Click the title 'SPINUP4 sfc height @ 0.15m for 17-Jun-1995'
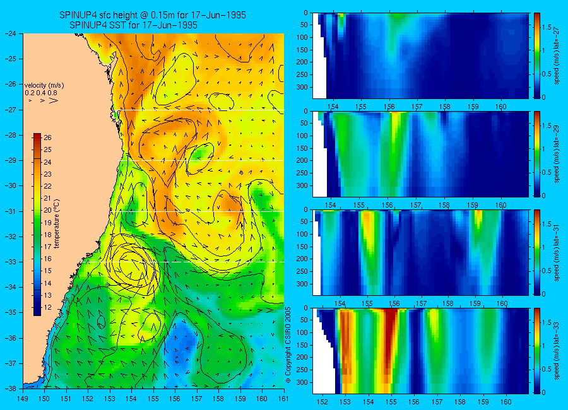The image size is (568, 410). [153, 15]
